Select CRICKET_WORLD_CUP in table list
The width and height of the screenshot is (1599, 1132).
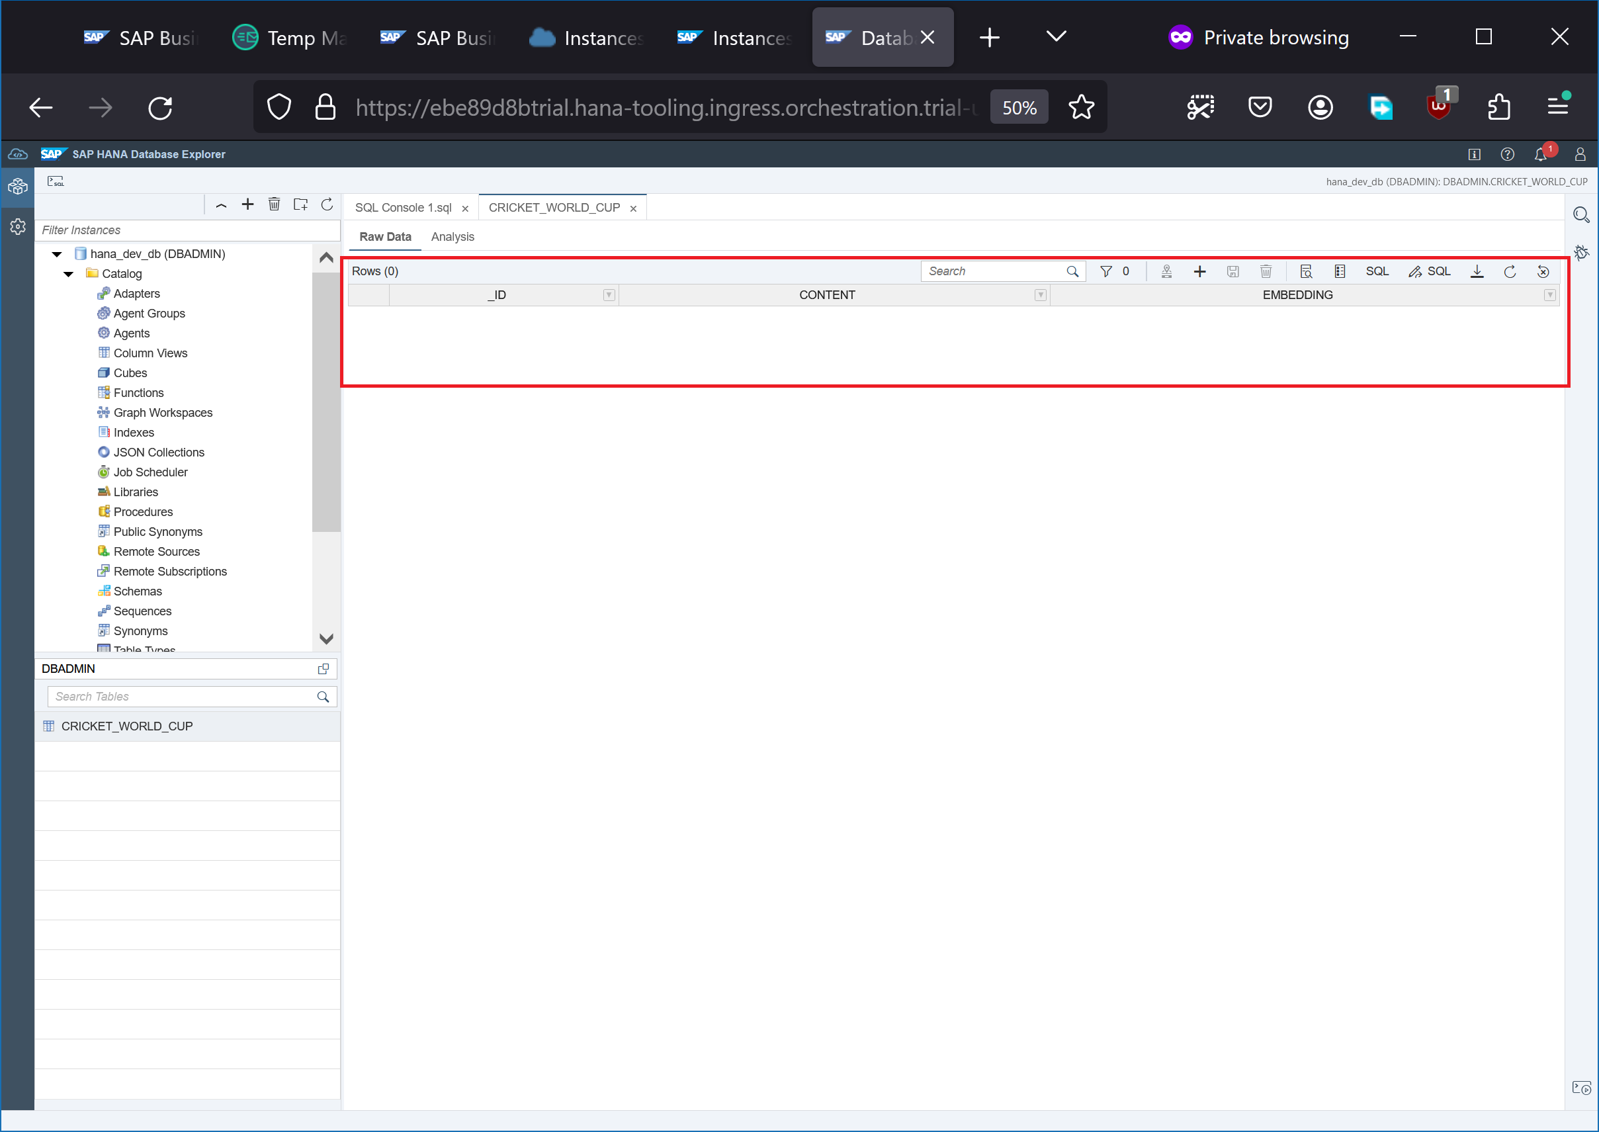127,726
